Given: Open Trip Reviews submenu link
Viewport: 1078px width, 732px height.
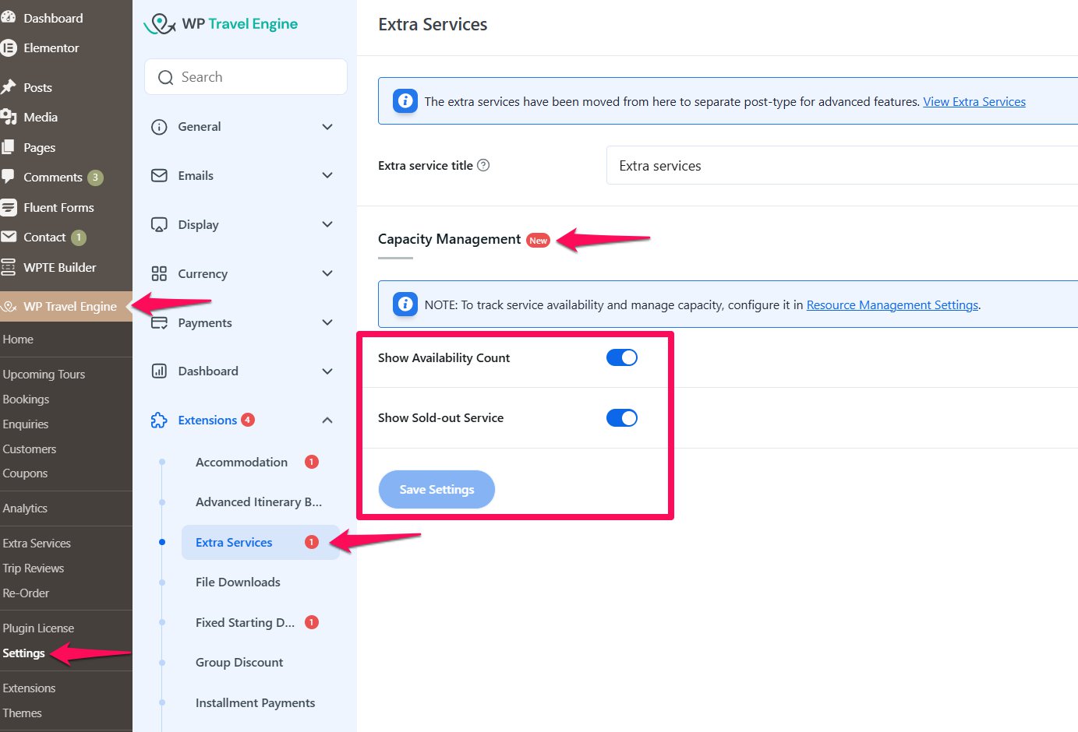Looking at the screenshot, I should point(34,568).
